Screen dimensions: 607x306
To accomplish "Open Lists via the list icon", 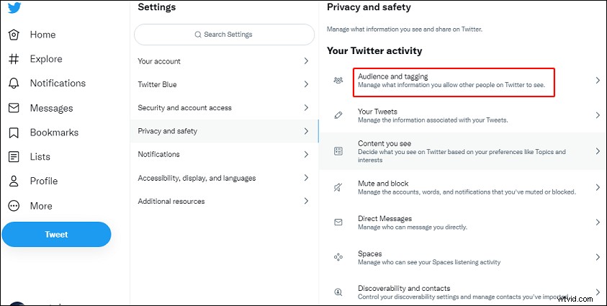I will click(14, 157).
